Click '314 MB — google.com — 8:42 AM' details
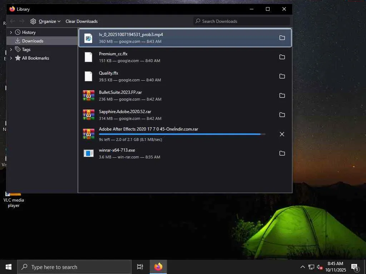Image resolution: width=366 pixels, height=274 pixels. [x=130, y=118]
